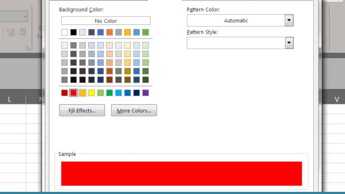Viewport: 345px width, 194px height.
Task: Pick the lightest orange (peach) tint swatch
Action: point(109,45)
